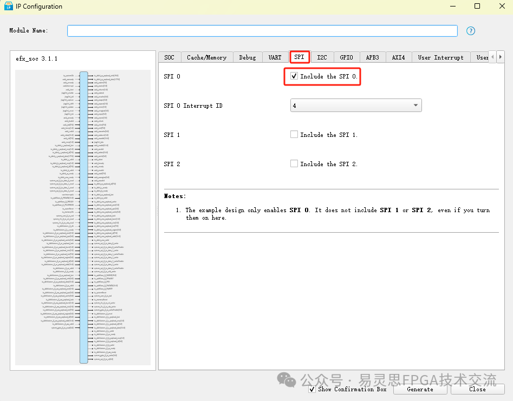The image size is (513, 401).
Task: Uncheck Include the SPI 0
Action: [294, 76]
